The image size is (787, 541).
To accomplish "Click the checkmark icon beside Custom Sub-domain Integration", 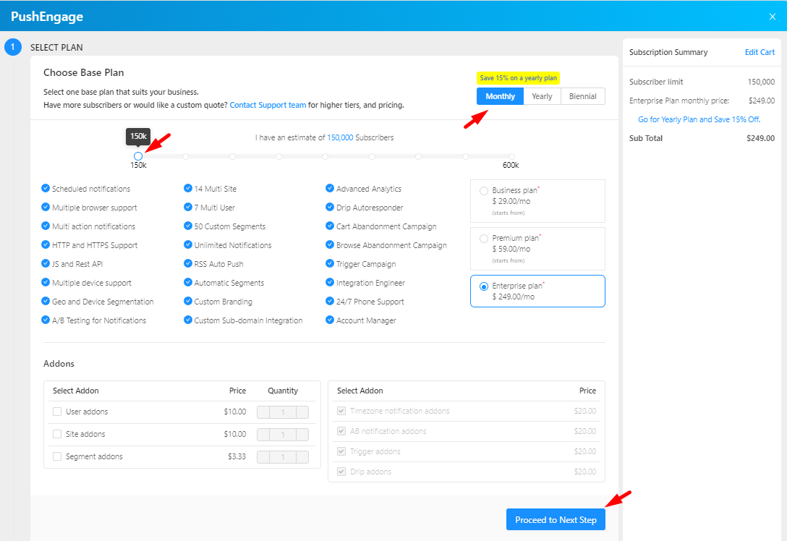I will click(188, 320).
